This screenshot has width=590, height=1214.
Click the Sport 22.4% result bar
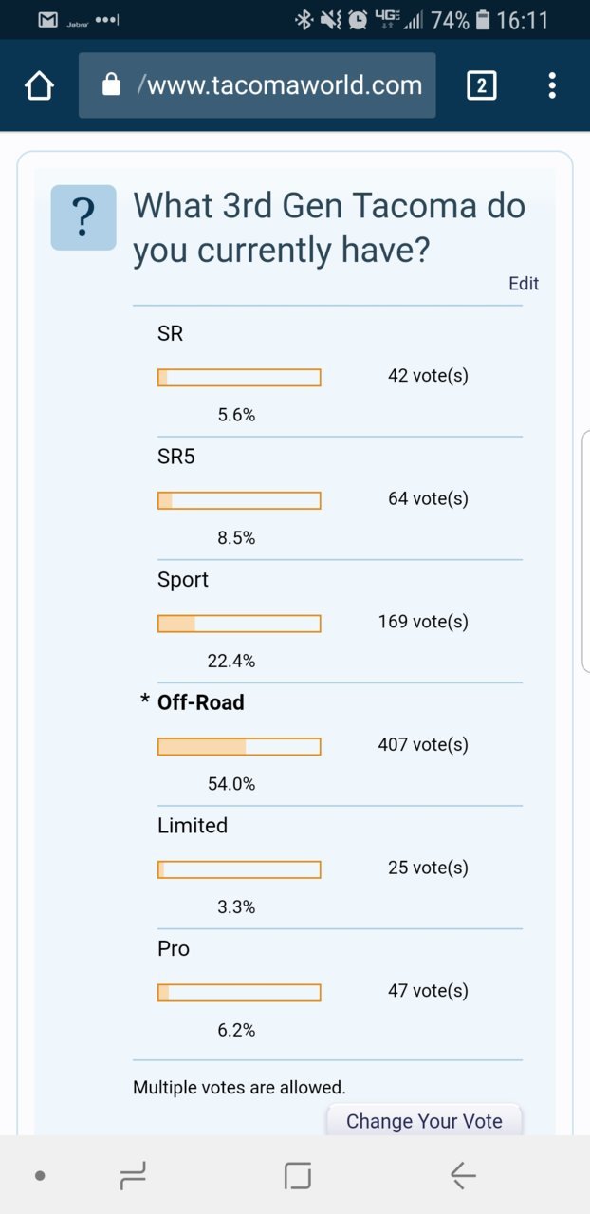(239, 624)
